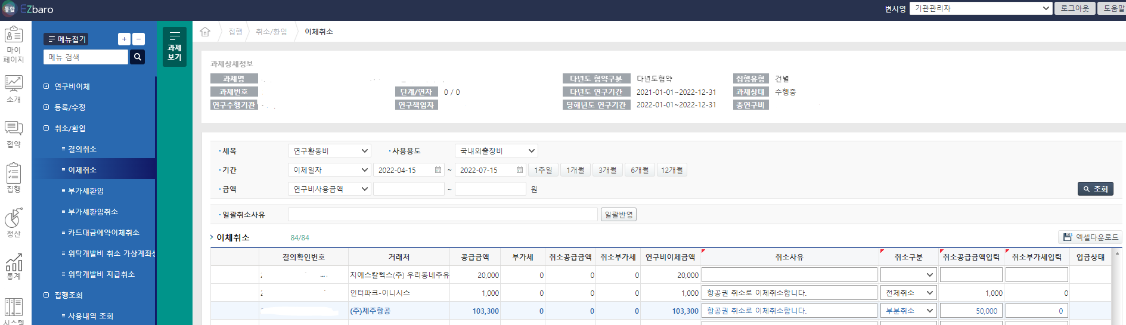This screenshot has height=325, width=1126.
Task: Set period to 1개월
Action: click(x=575, y=170)
